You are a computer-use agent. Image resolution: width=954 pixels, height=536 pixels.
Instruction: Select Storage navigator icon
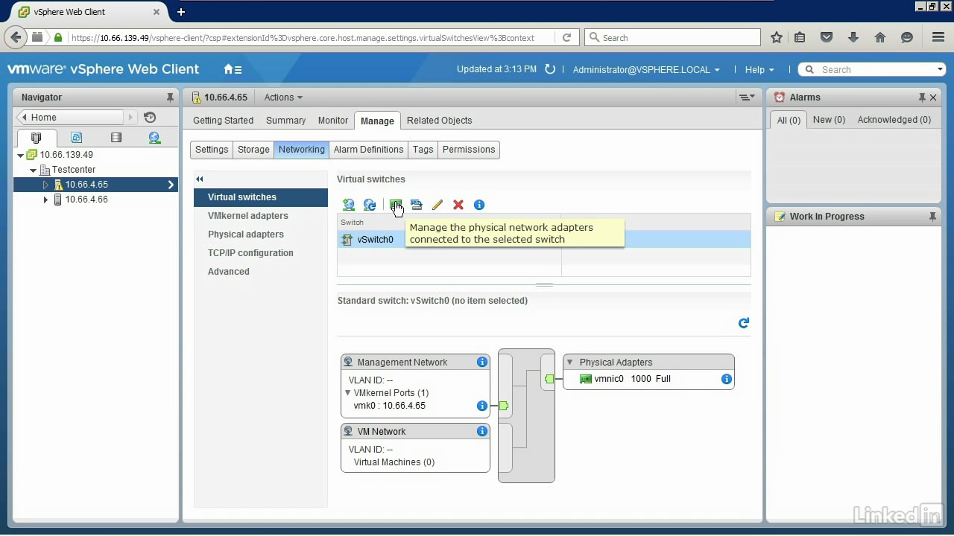point(116,138)
